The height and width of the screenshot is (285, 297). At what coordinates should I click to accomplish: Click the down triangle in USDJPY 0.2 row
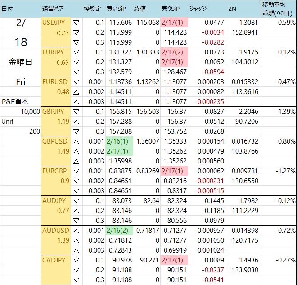click(76, 32)
